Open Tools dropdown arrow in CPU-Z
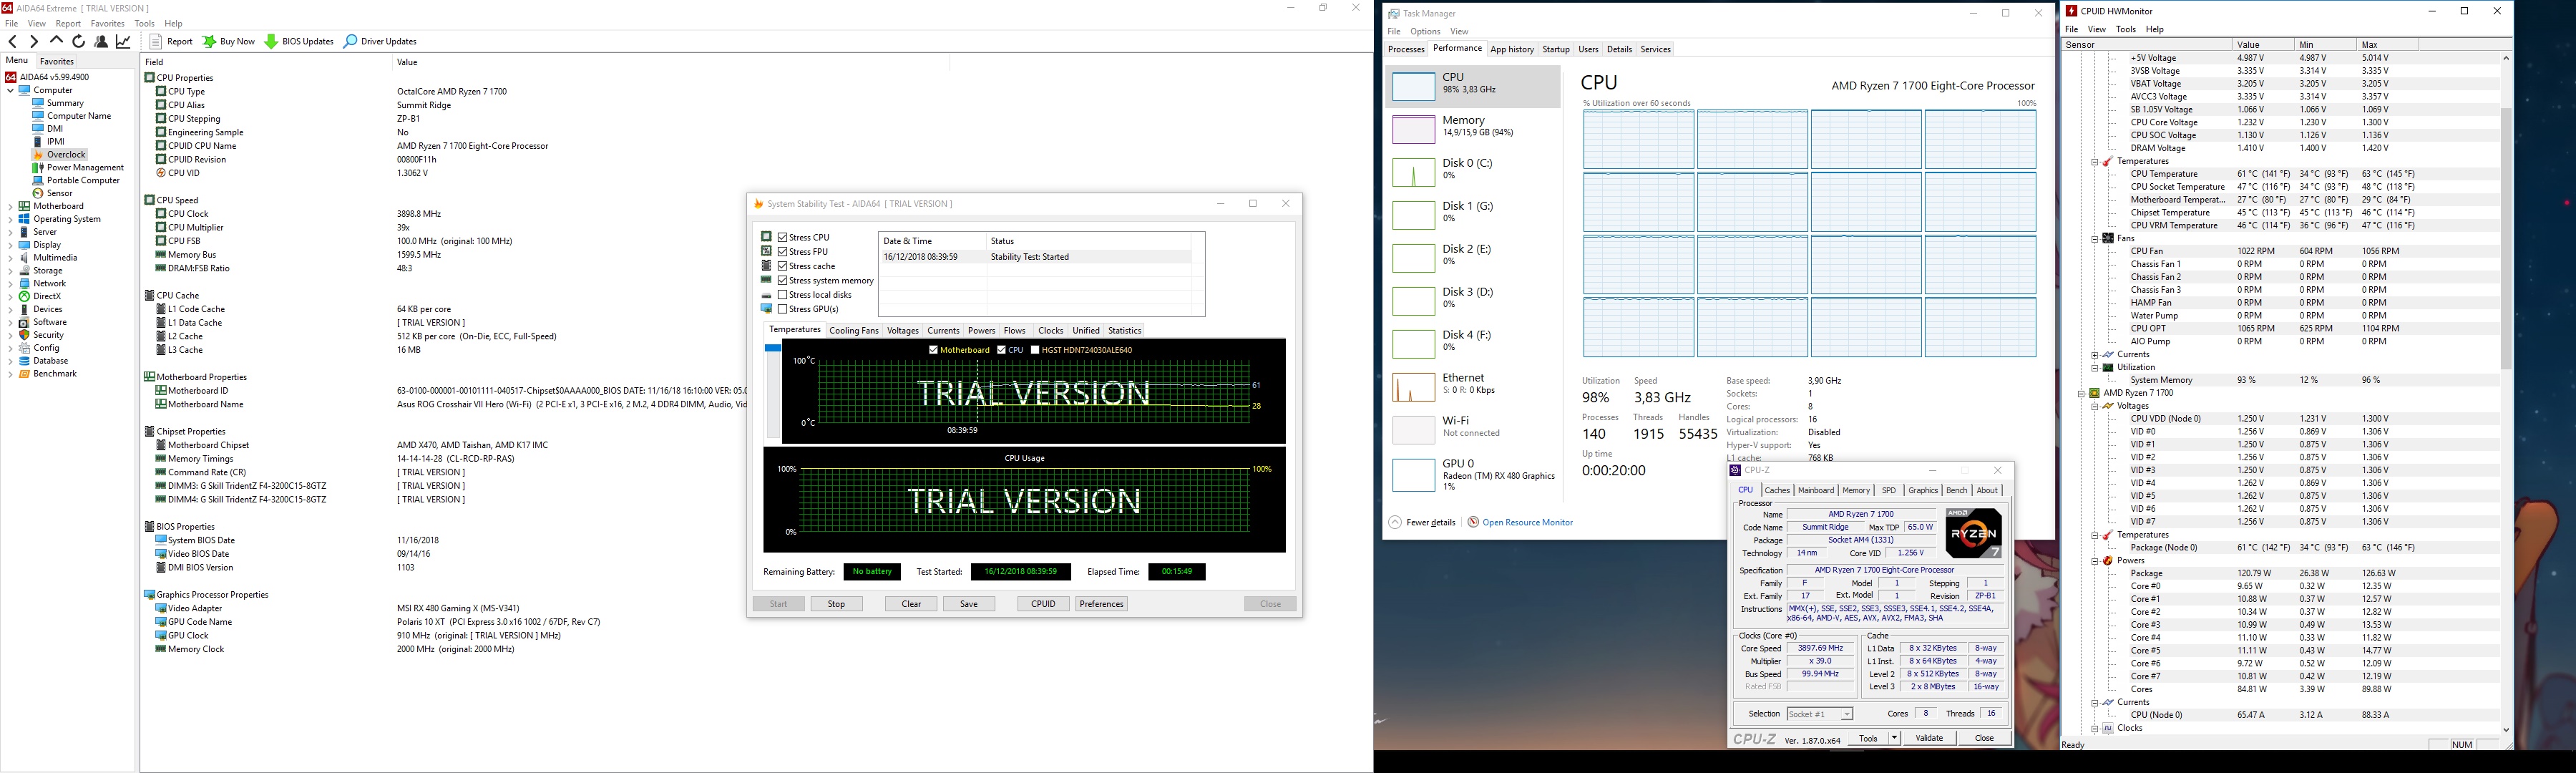 tap(1894, 738)
